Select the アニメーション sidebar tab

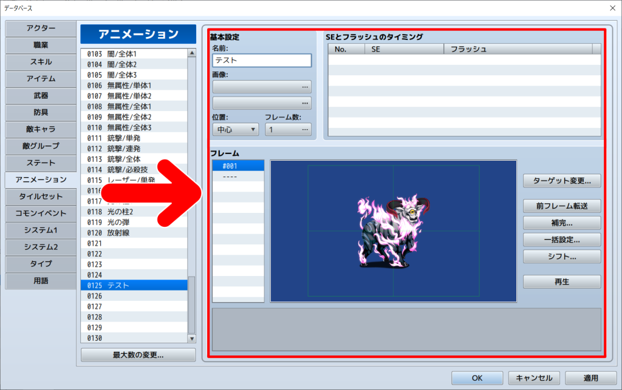coord(41,180)
